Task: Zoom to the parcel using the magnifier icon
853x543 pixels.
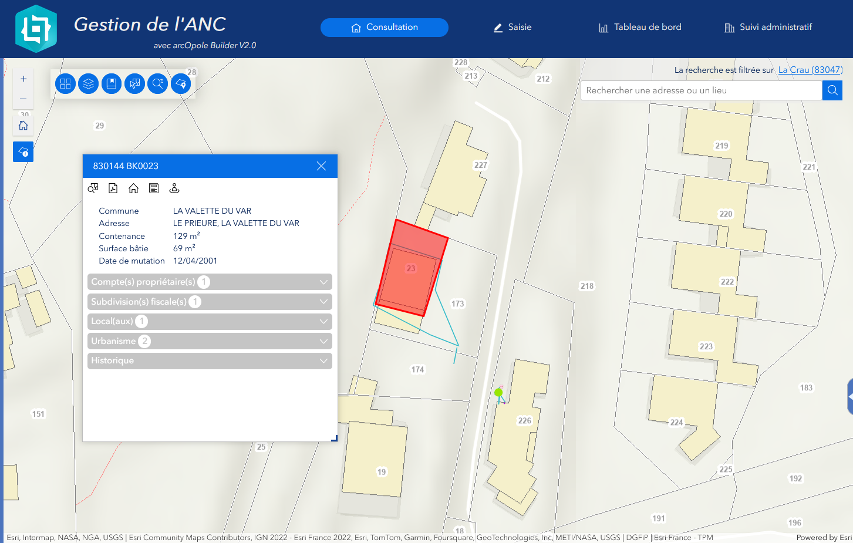Action: [x=93, y=188]
